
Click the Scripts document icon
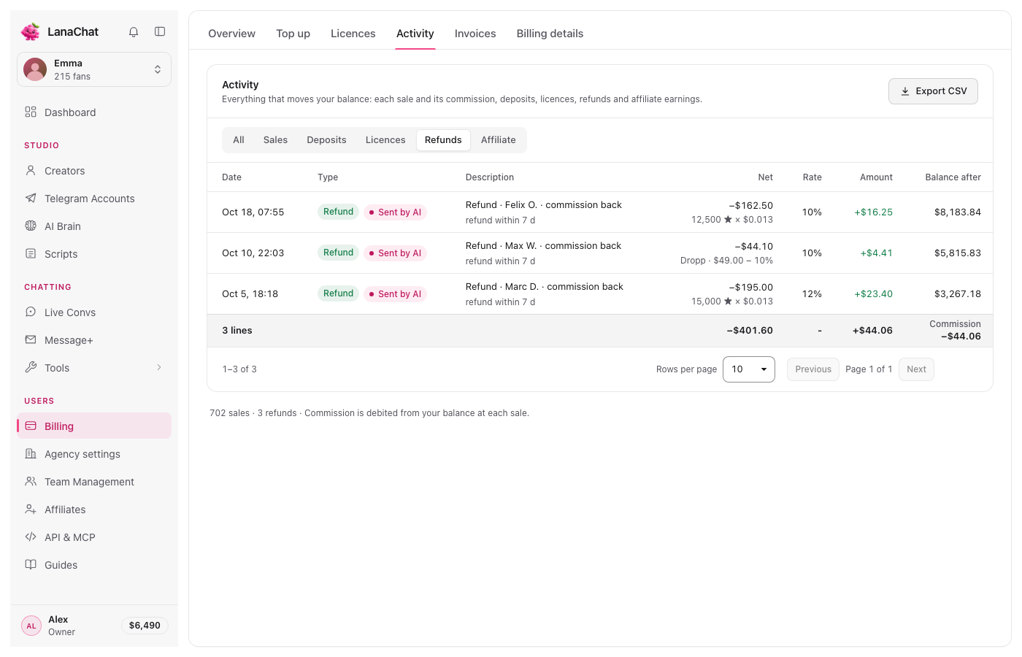point(31,253)
